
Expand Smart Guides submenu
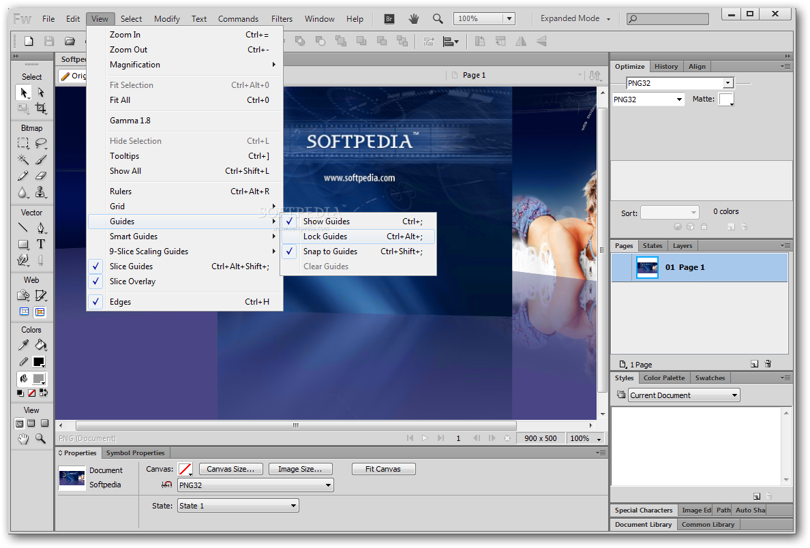185,237
